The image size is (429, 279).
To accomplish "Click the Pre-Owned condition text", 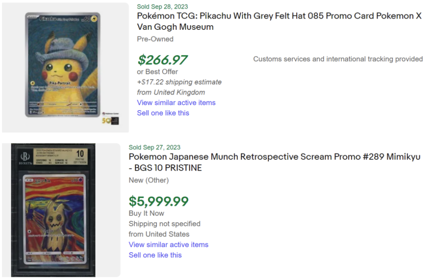I will 155,39.
